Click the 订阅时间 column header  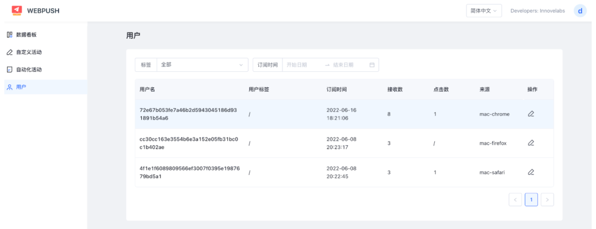337,89
